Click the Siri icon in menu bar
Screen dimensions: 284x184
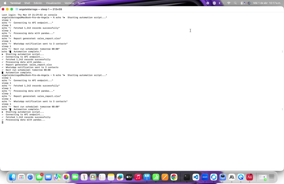(x=249, y=3)
